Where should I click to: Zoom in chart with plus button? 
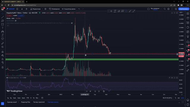(x=90, y=91)
